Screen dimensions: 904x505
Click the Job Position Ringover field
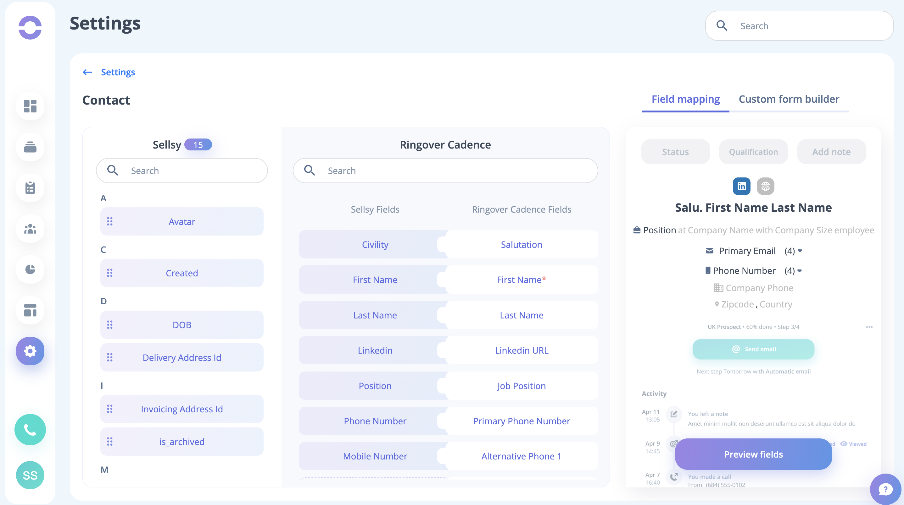pyautogui.click(x=522, y=385)
